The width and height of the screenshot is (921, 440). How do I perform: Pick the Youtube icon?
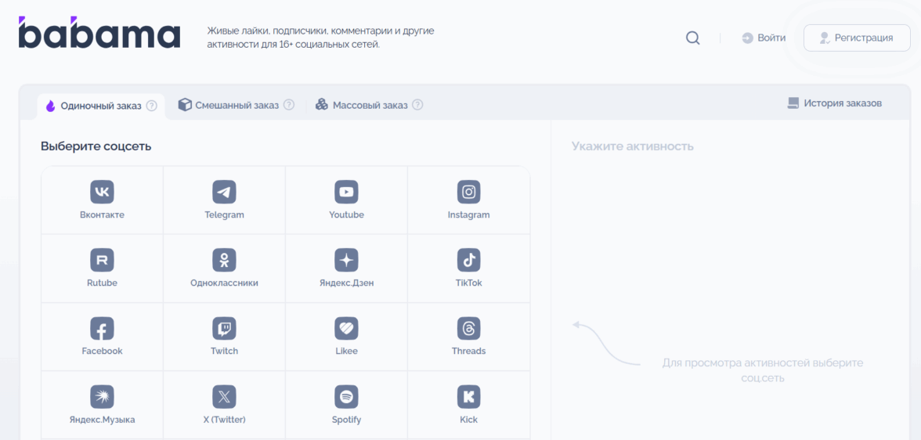346,192
